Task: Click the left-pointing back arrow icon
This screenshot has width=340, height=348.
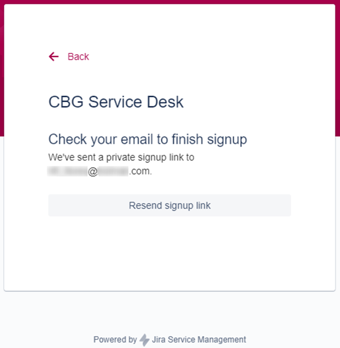Action: (53, 56)
